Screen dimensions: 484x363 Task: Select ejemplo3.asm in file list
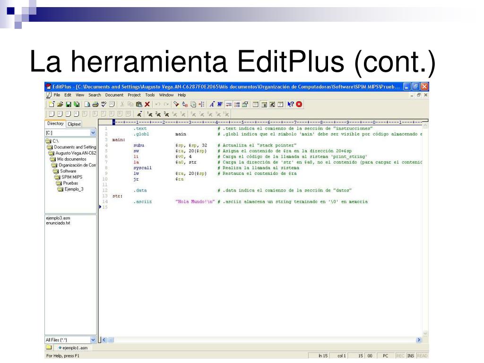pos(58,218)
